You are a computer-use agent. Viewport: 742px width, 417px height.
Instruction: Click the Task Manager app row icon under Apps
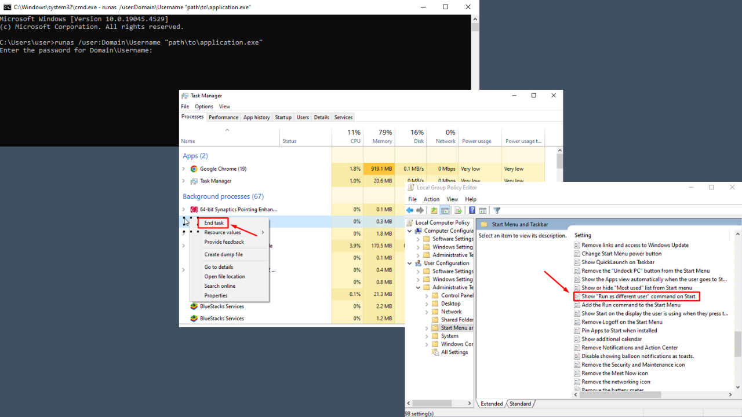194,181
